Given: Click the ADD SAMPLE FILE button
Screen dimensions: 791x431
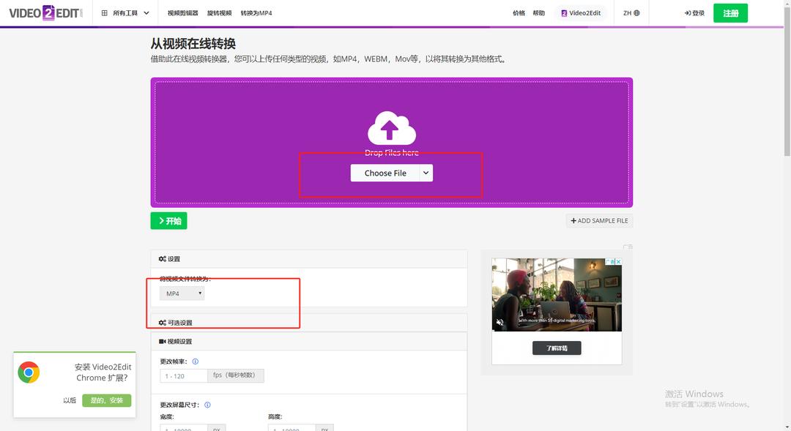Looking at the screenshot, I should [x=599, y=220].
